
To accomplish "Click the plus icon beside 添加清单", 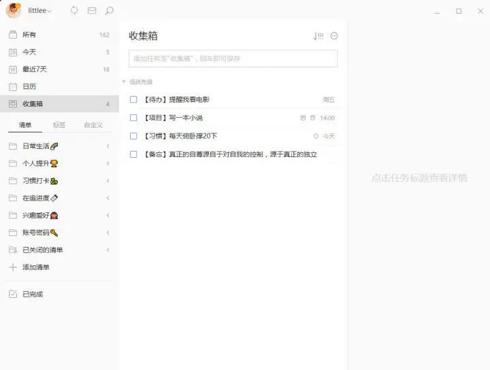I will click(13, 267).
